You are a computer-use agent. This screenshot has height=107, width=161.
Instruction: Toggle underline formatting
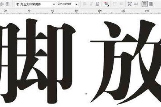tap(97, 4)
